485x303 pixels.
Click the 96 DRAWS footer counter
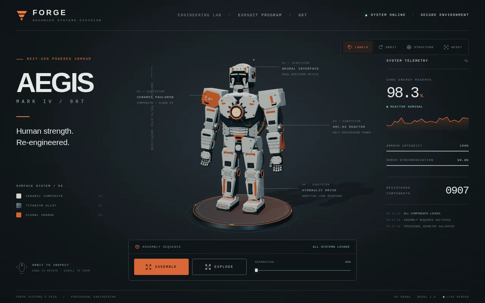pos(402,297)
